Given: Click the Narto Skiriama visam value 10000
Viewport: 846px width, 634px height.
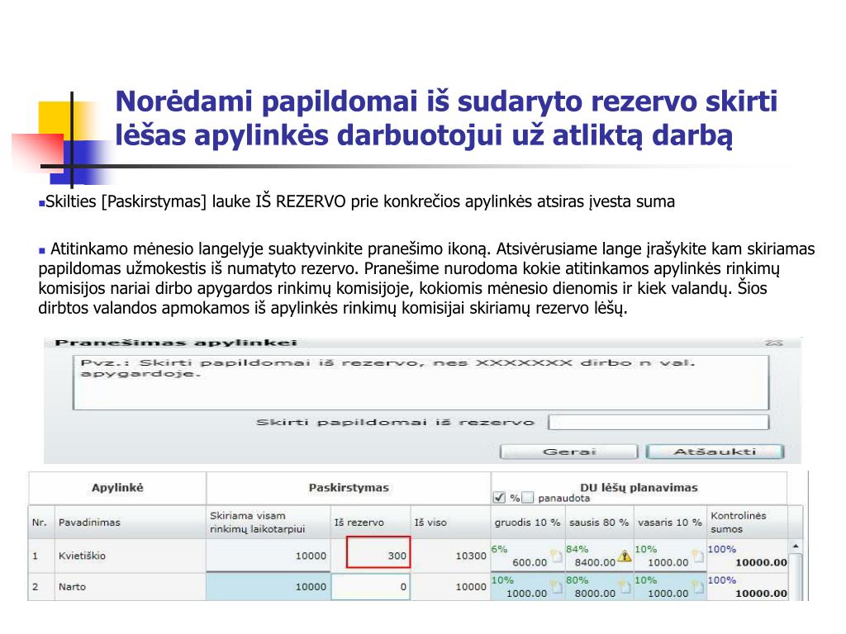Looking at the screenshot, I should (x=311, y=587).
